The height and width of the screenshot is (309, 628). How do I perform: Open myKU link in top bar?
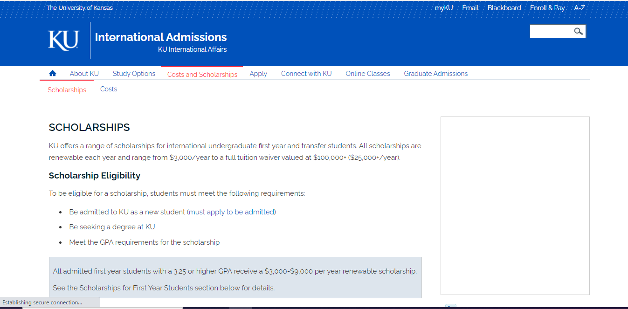tap(444, 8)
